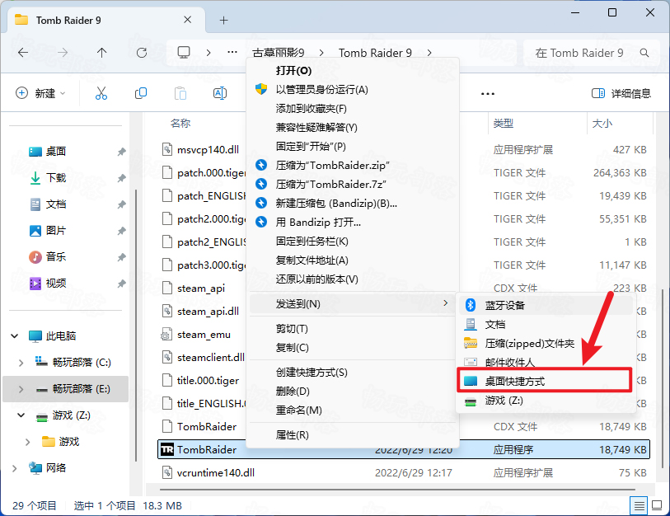Click the Copy icon in toolbar
670x516 pixels.
[x=141, y=93]
